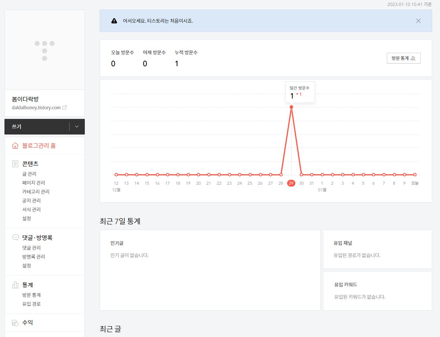Click the 2023-01-10 10:41 기준 timestamp
This screenshot has width=440, height=337.
[x=410, y=4]
